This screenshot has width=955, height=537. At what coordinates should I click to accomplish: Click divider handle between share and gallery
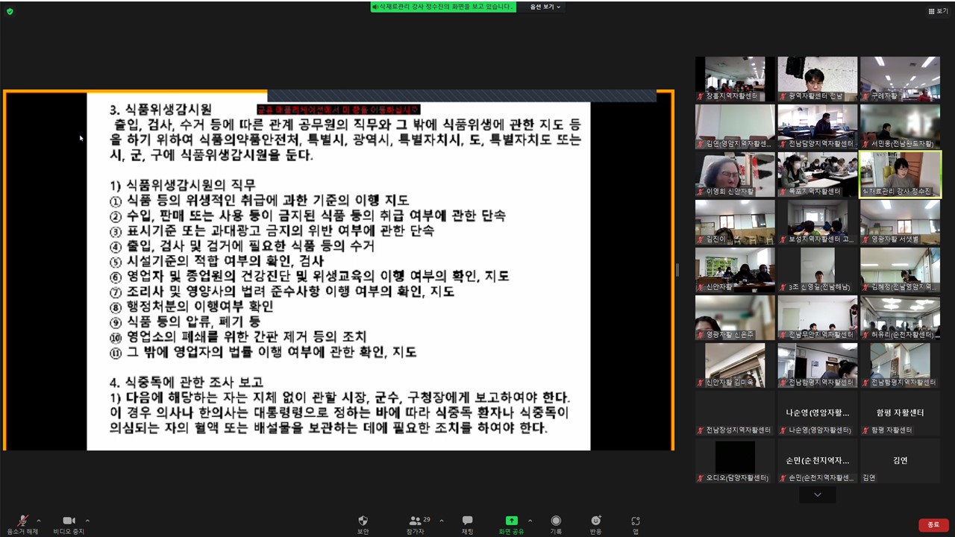pos(677,270)
